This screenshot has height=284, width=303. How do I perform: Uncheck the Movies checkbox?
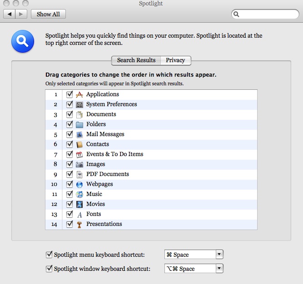(x=70, y=204)
